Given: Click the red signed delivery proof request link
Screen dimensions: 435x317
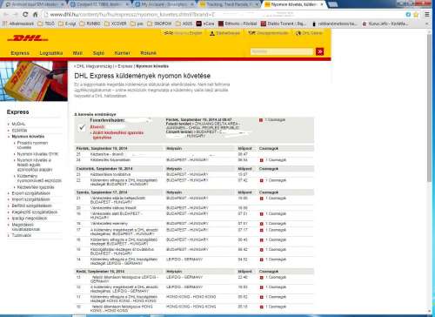Looking at the screenshot, I should (117, 135).
